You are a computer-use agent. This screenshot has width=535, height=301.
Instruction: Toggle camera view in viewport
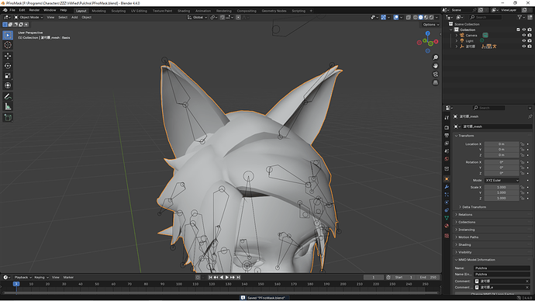(x=436, y=74)
